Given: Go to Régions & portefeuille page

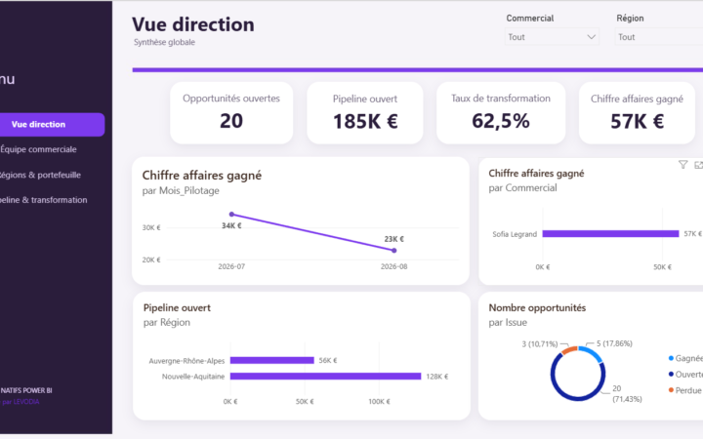Looking at the screenshot, I should 40,176.
